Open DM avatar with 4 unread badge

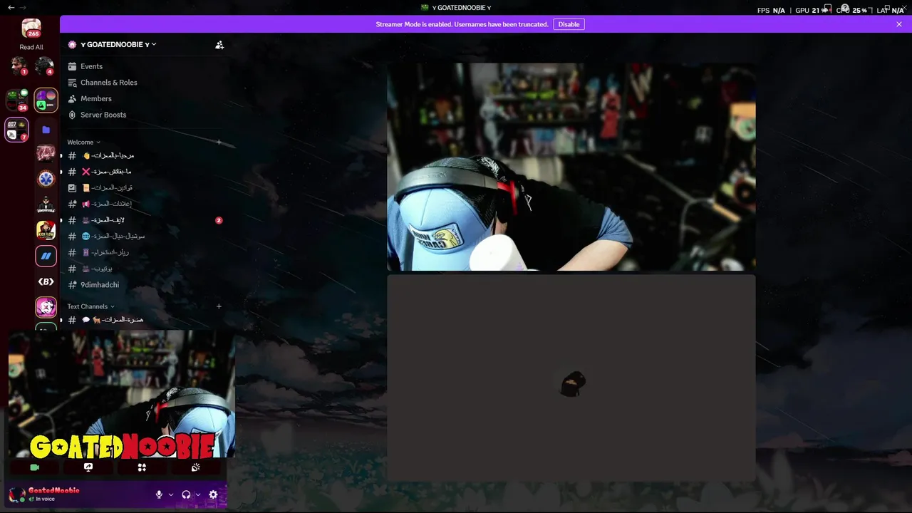coord(44,66)
